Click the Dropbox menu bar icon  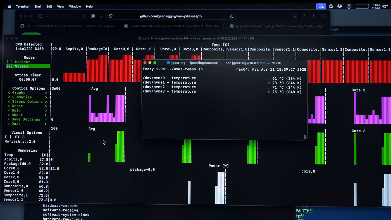(x=340, y=6)
